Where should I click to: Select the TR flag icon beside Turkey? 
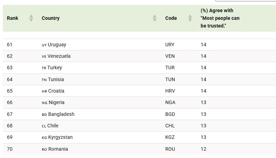pos(44,68)
